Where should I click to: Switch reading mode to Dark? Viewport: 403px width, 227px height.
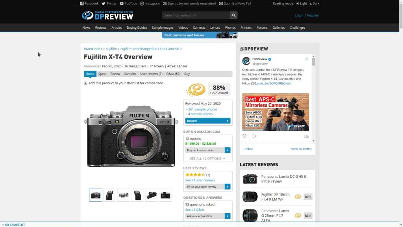(314, 3)
